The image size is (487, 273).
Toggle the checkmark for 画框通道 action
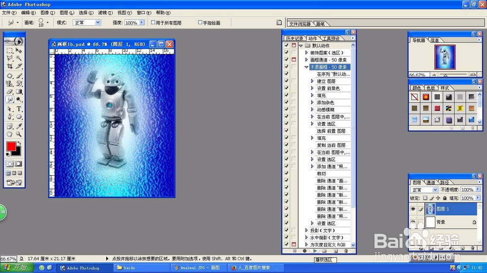pos(286,59)
